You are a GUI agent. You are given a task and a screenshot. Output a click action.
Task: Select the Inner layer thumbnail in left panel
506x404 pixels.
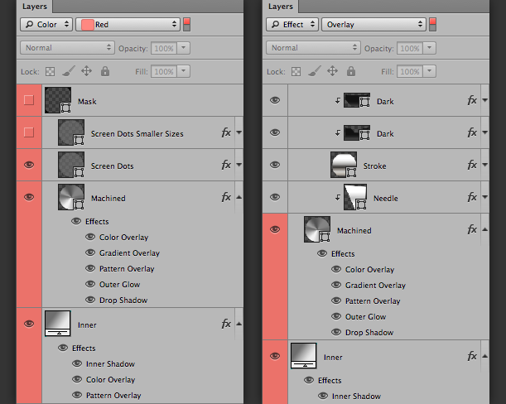tap(57, 324)
